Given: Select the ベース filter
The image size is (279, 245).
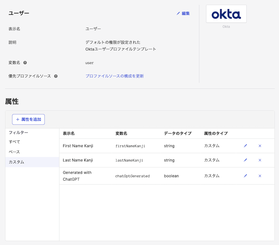Looking at the screenshot, I should pos(15,152).
